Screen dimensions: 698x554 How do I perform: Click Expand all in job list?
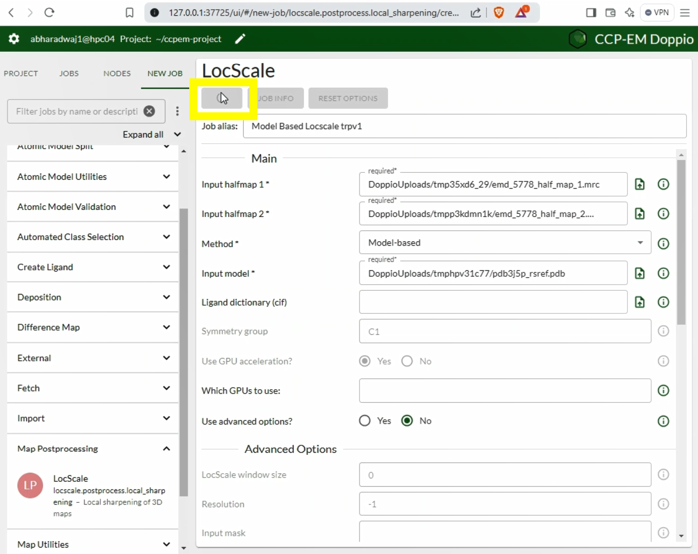(143, 135)
